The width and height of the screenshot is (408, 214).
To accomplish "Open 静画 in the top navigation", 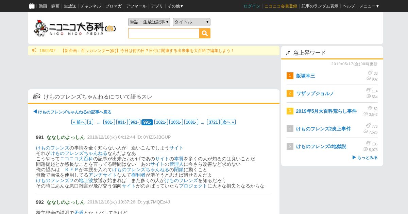I will [x=55, y=6].
